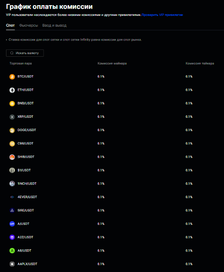Viewport: 224px width, 272px height.
Task: Switch to the Фьючерсы tab
Action: coord(28,25)
